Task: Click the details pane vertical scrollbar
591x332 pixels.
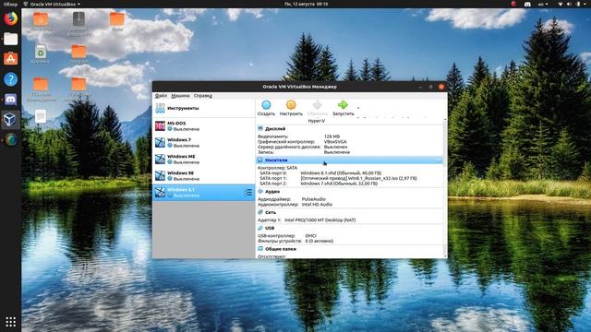Action: point(445,188)
